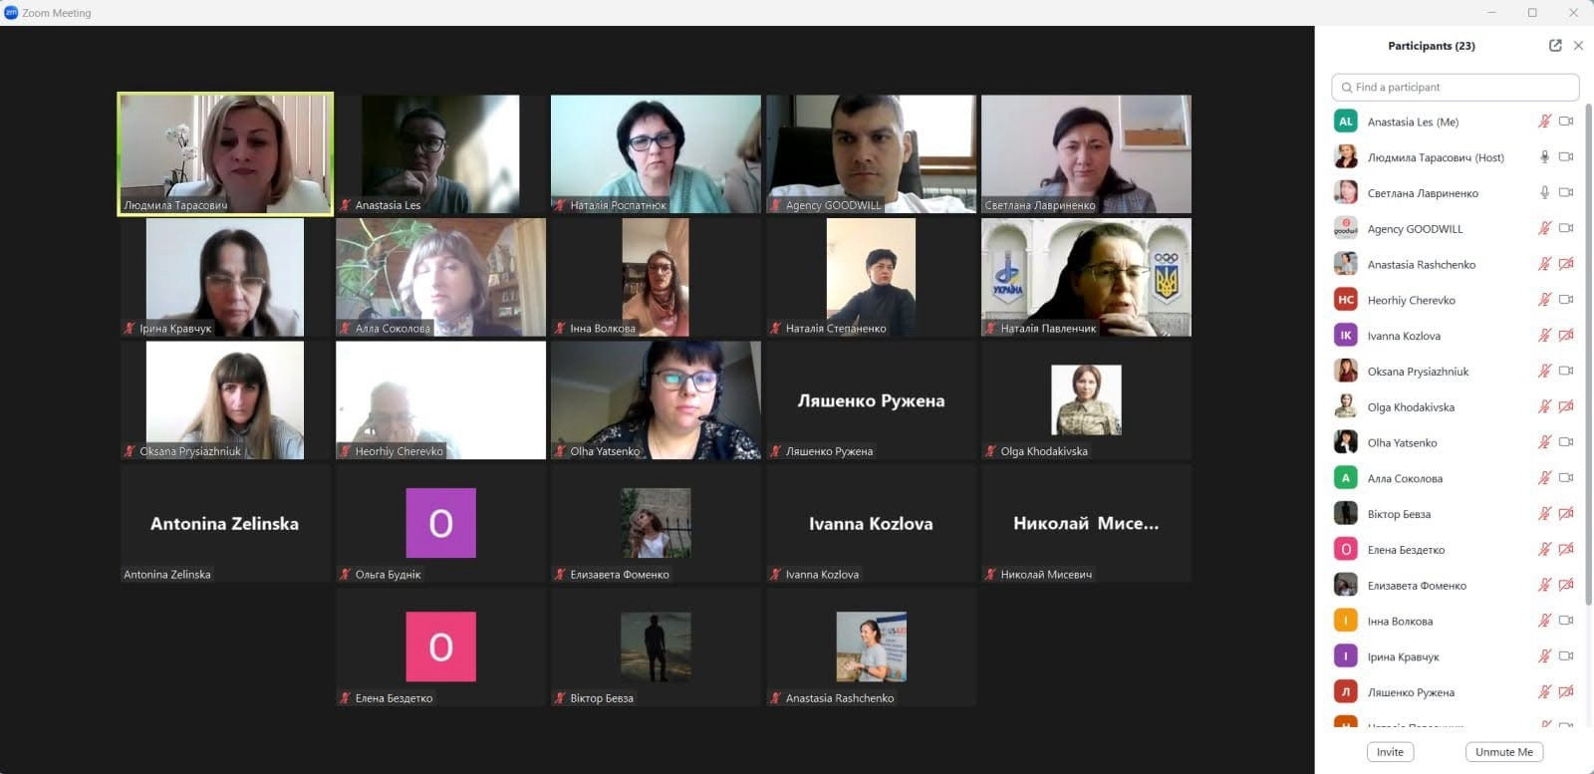
Task: Select Наталія Павленчик's video tile
Action: point(1086,277)
